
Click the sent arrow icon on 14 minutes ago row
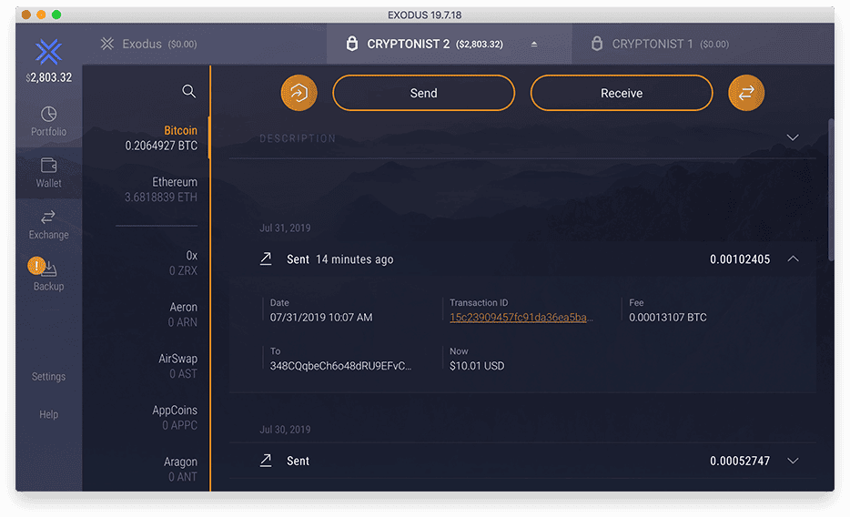pyautogui.click(x=266, y=259)
